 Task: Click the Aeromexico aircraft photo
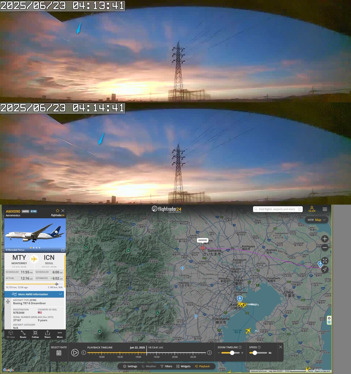pyautogui.click(x=35, y=235)
